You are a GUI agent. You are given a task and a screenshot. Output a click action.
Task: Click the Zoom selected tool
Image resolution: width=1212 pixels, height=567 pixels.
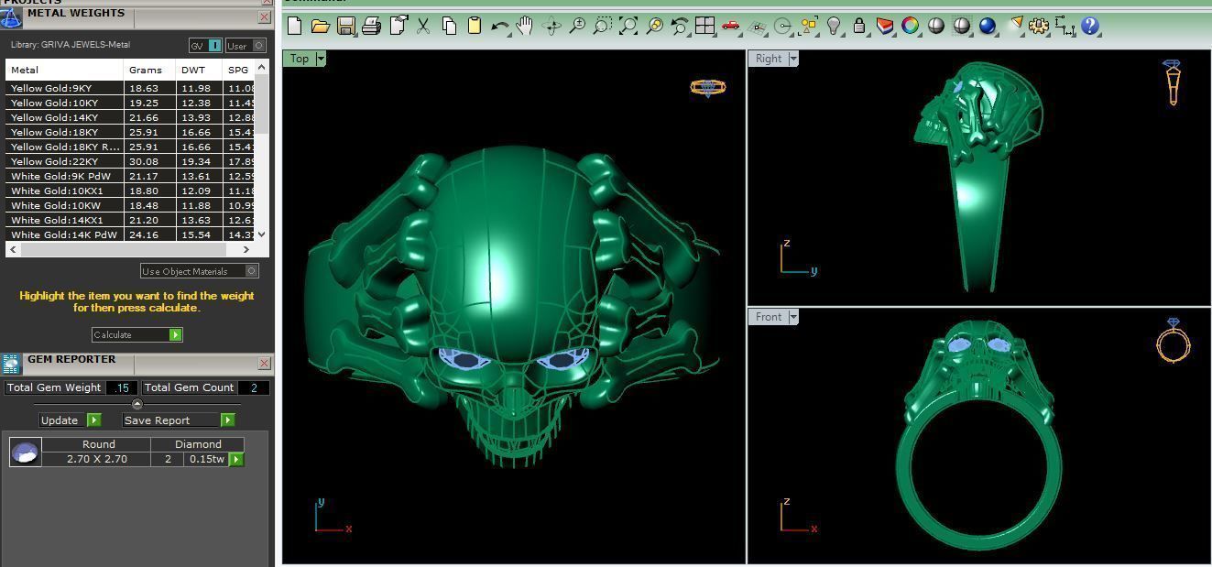click(654, 27)
